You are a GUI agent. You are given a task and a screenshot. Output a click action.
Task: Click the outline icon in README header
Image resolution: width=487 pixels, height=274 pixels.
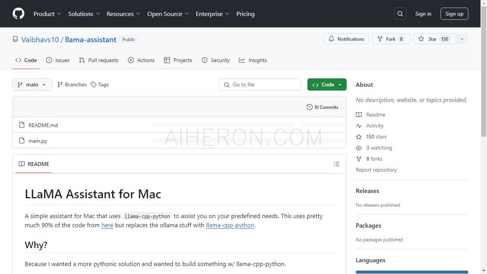337,164
